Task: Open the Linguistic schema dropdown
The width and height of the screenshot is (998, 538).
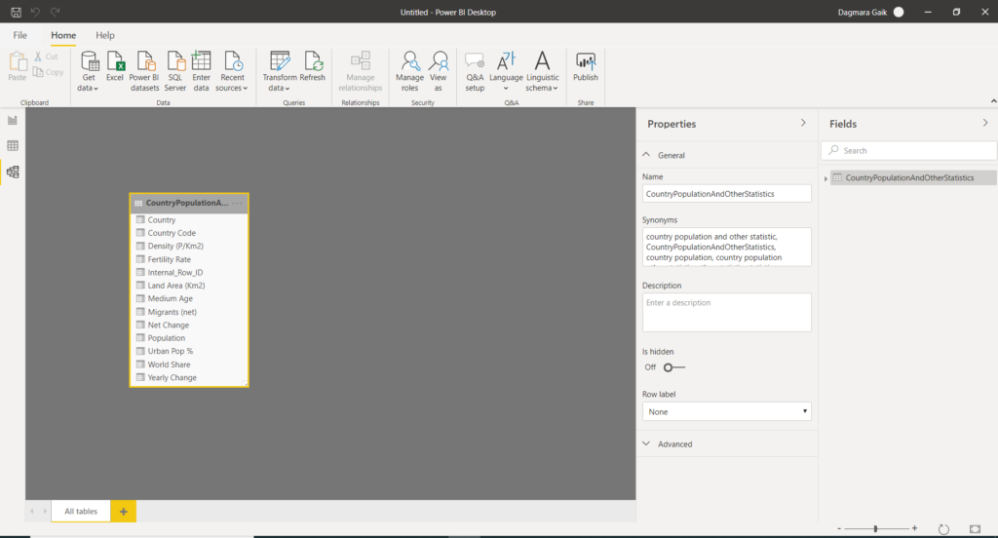Action: click(x=542, y=71)
